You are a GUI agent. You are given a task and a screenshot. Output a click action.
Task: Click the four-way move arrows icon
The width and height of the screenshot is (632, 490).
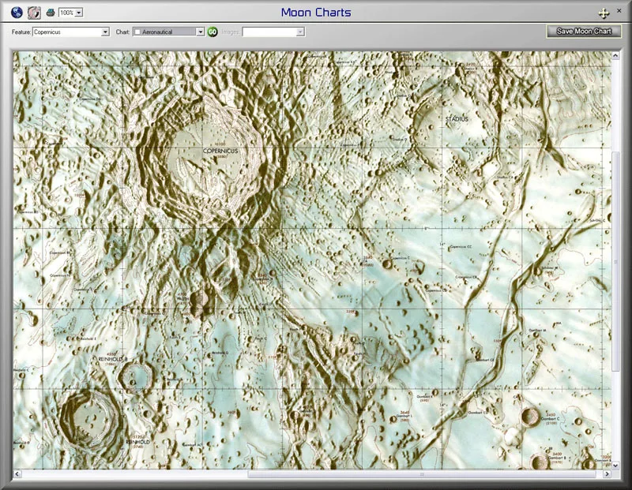click(604, 13)
